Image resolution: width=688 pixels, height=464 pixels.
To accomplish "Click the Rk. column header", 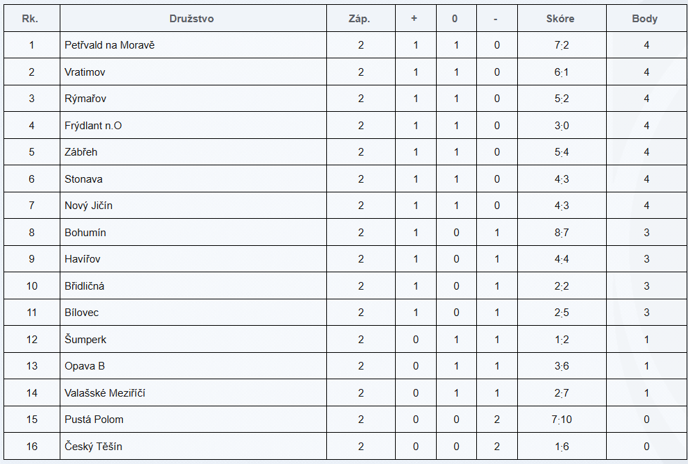I will (x=30, y=19).
